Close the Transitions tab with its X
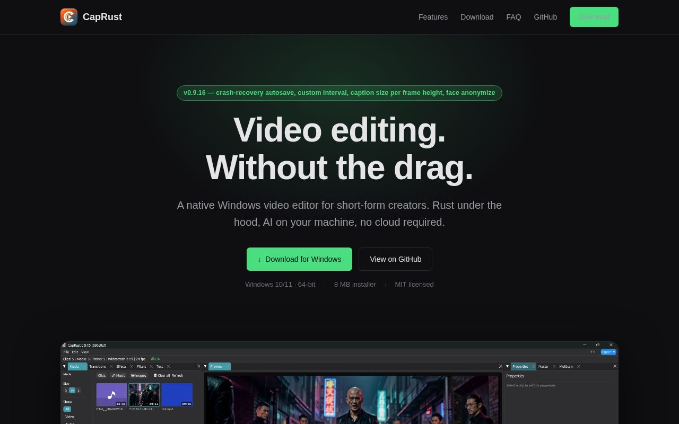Screen dimensions: 679x424 click(111, 366)
